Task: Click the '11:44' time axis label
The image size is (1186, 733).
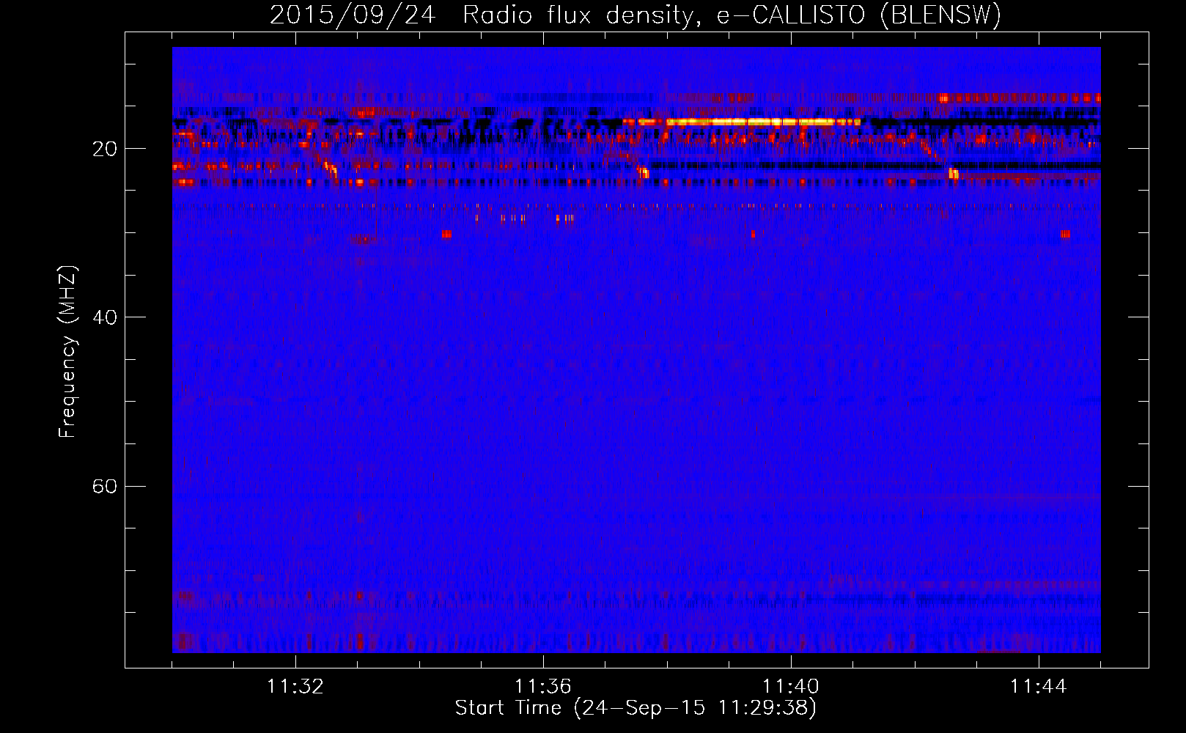Action: pos(1039,687)
